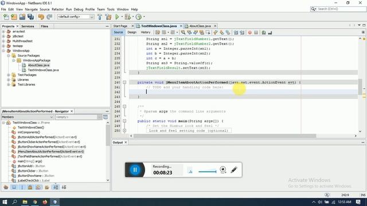Switch to Design view
This screenshot has height=206, width=367.
(x=132, y=32)
